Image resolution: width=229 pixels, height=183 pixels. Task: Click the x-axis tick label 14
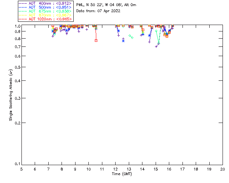click(142, 169)
